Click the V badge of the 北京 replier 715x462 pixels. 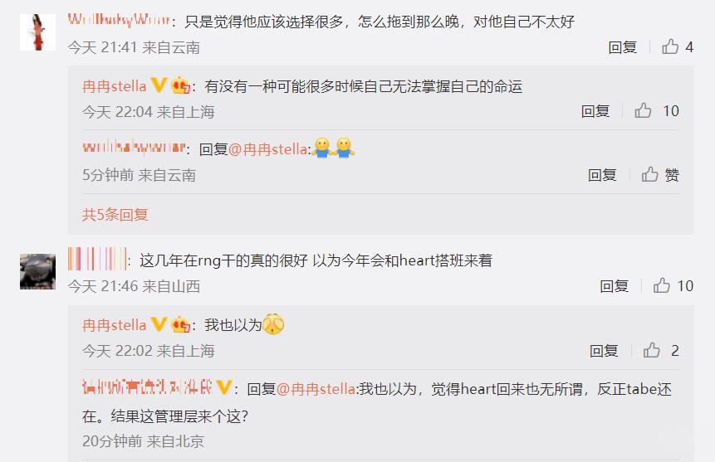[x=224, y=387]
